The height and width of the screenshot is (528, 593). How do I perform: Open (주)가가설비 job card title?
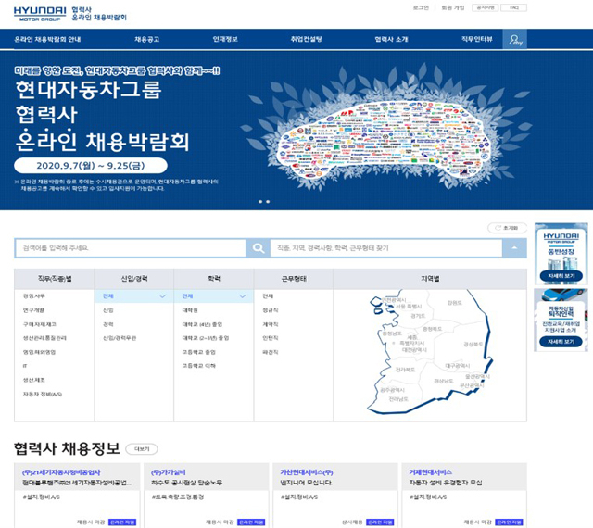[169, 472]
